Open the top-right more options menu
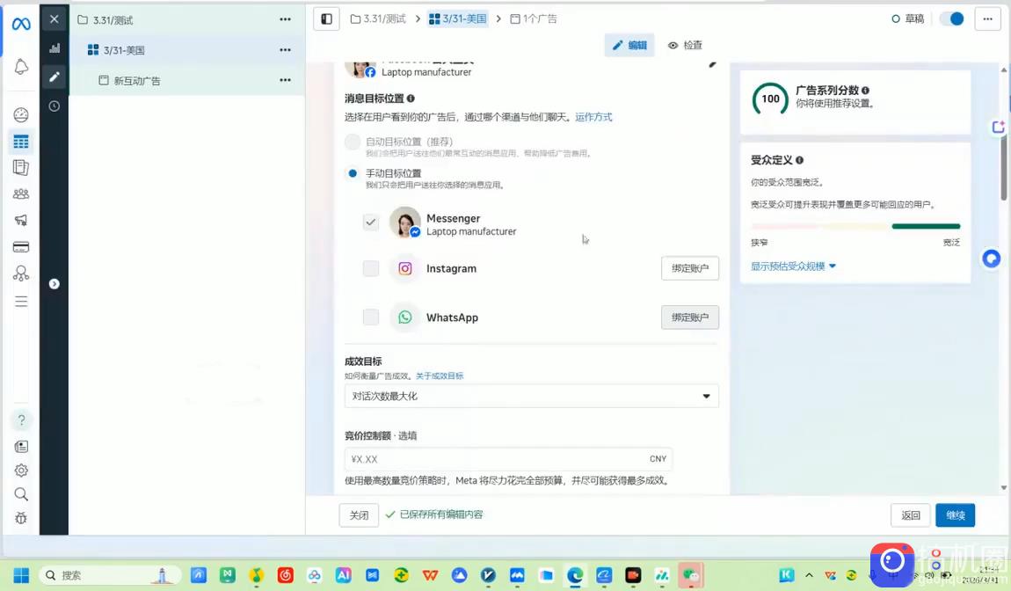This screenshot has height=591, width=1011. tap(987, 18)
